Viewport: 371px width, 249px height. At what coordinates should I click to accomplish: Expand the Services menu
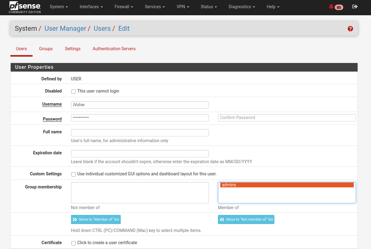click(x=155, y=7)
